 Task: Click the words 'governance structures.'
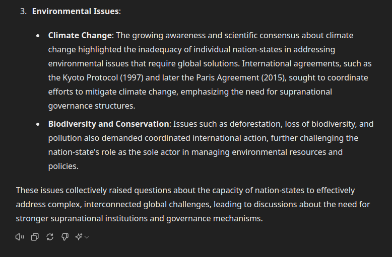point(92,106)
